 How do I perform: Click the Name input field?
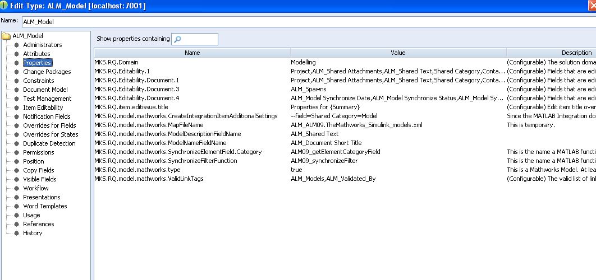click(309, 22)
